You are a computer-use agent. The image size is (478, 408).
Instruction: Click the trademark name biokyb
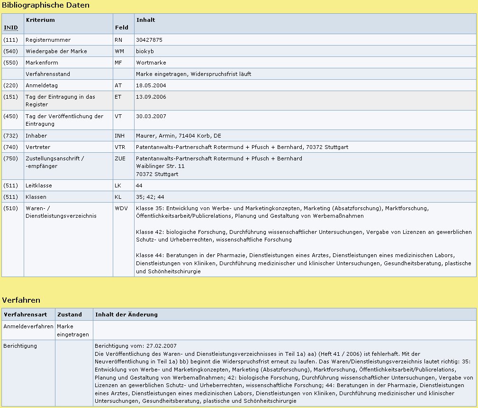pos(144,51)
